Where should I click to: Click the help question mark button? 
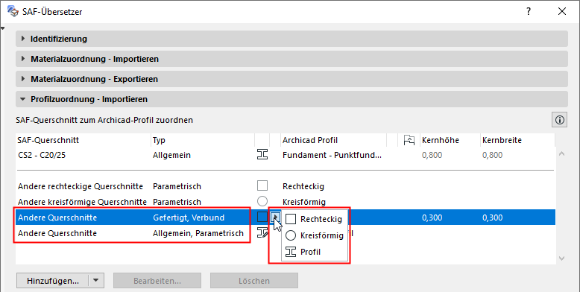(529, 11)
